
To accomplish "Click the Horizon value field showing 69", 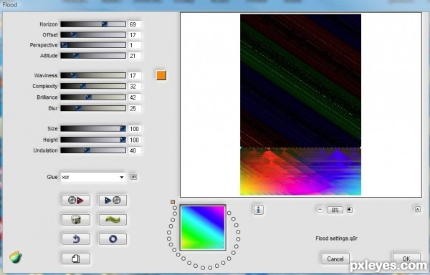I will tap(135, 24).
